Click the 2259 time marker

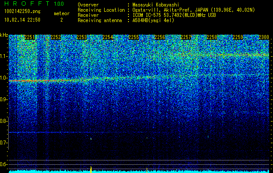pyautogui.click(x=238, y=37)
